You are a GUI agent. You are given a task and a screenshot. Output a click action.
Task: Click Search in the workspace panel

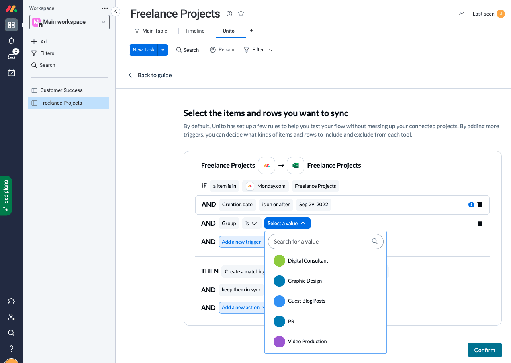pyautogui.click(x=43, y=65)
